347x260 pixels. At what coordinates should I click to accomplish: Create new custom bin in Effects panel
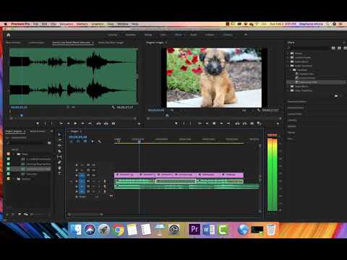336,96
